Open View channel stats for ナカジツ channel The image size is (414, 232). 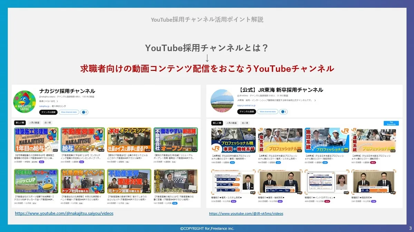tap(69, 112)
